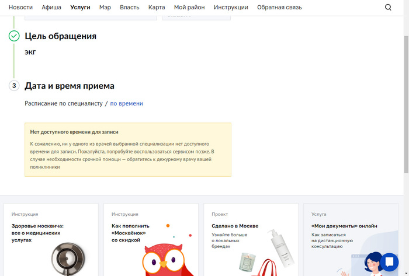The height and width of the screenshot is (276, 409).
Task: Open the search magnifier icon
Action: pos(388,8)
